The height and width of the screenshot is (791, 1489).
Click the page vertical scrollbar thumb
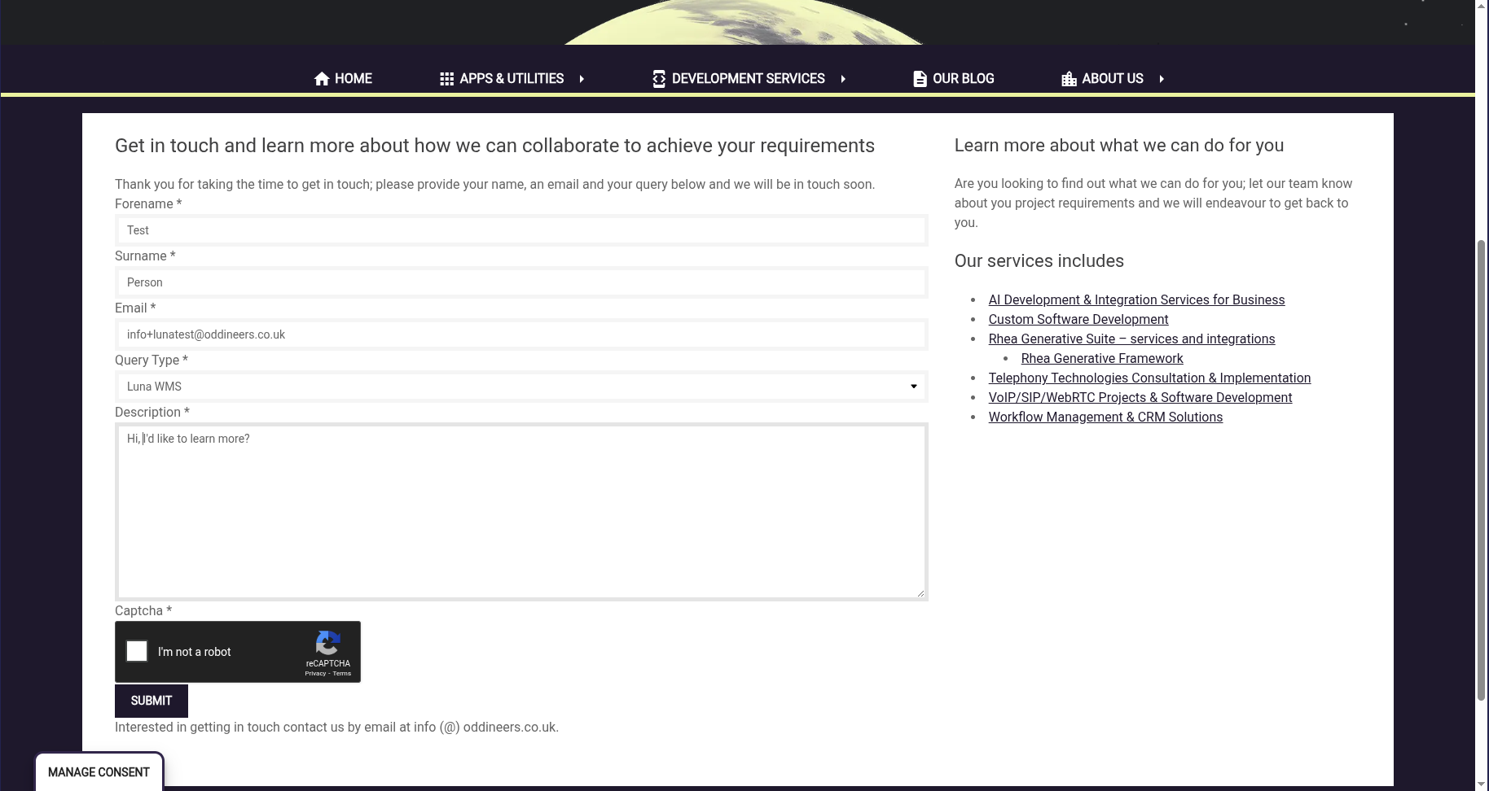[1482, 470]
